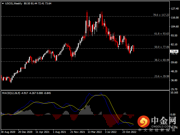Click the 30 Aug 2020 date label
Screen dimensions: 180x135
click(8, 132)
